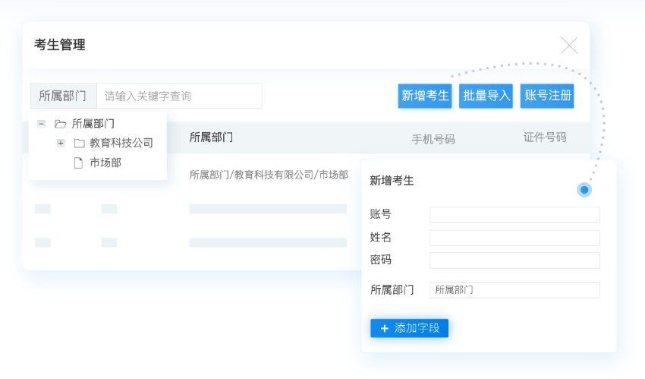Focus the 账号 input field
This screenshot has width=645, height=379.
coord(514,214)
